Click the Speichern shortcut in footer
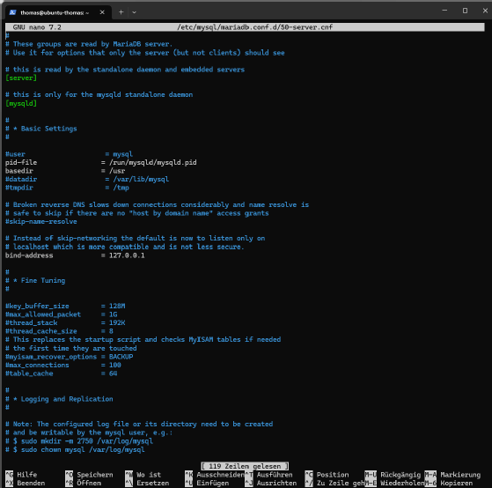The width and height of the screenshot is (492, 488). tap(89, 475)
